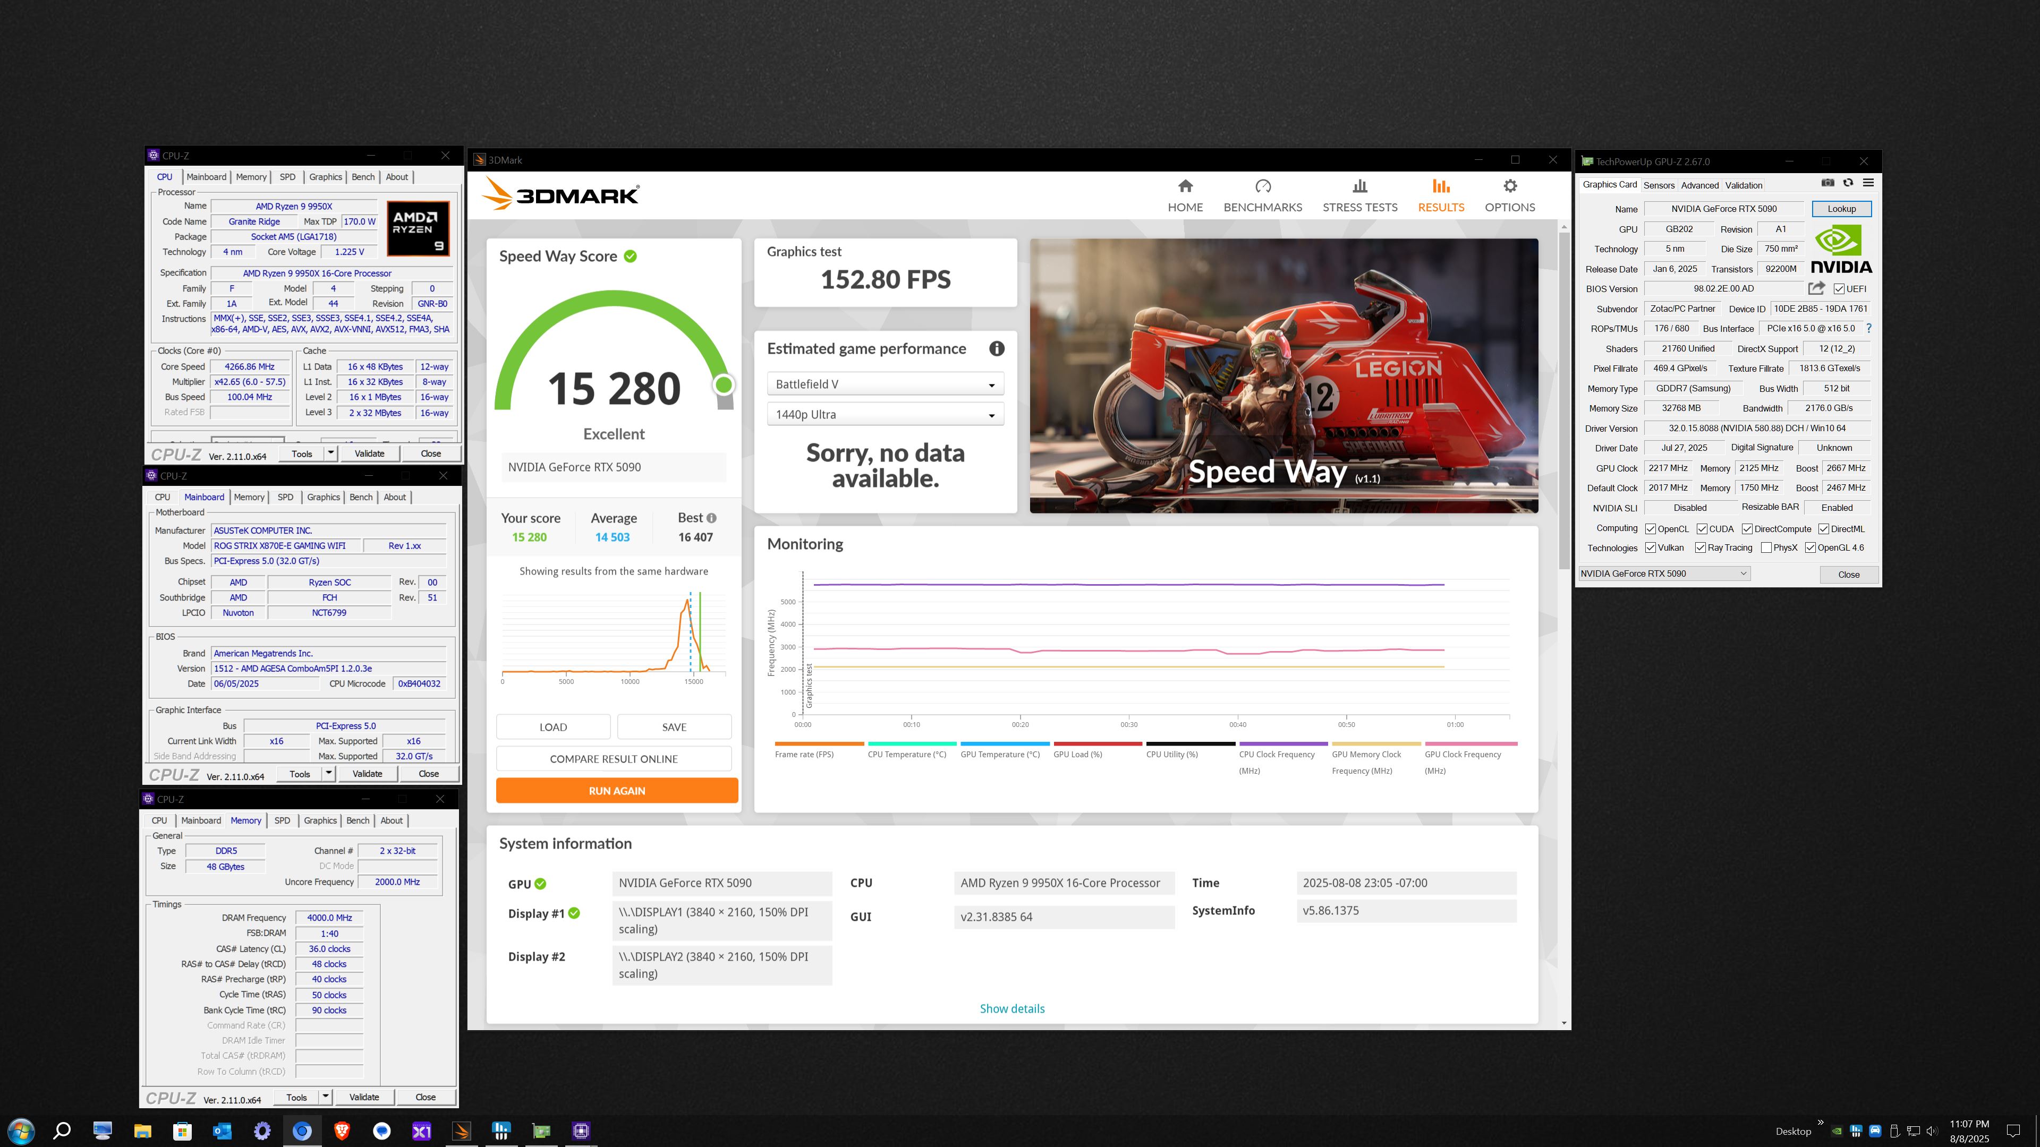Click the LOAD button in 3DMark
This screenshot has height=1147, width=2040.
tap(552, 726)
